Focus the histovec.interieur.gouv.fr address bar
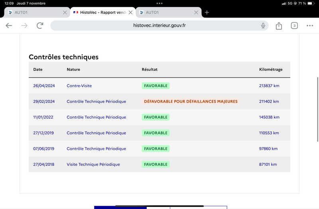This screenshot has width=319, height=209. (x=159, y=25)
